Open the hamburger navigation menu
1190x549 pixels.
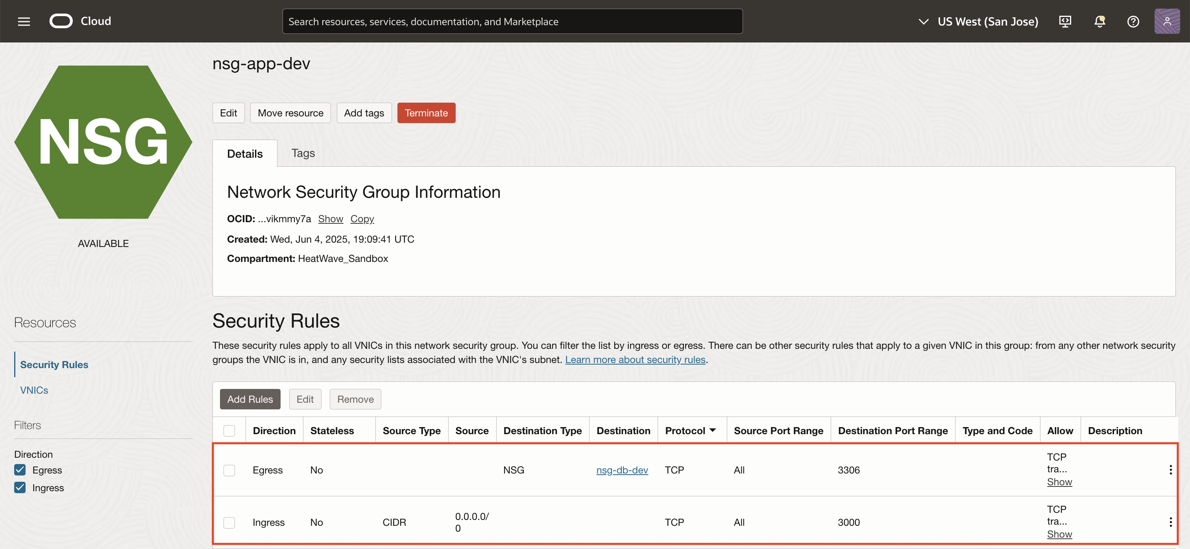click(24, 21)
